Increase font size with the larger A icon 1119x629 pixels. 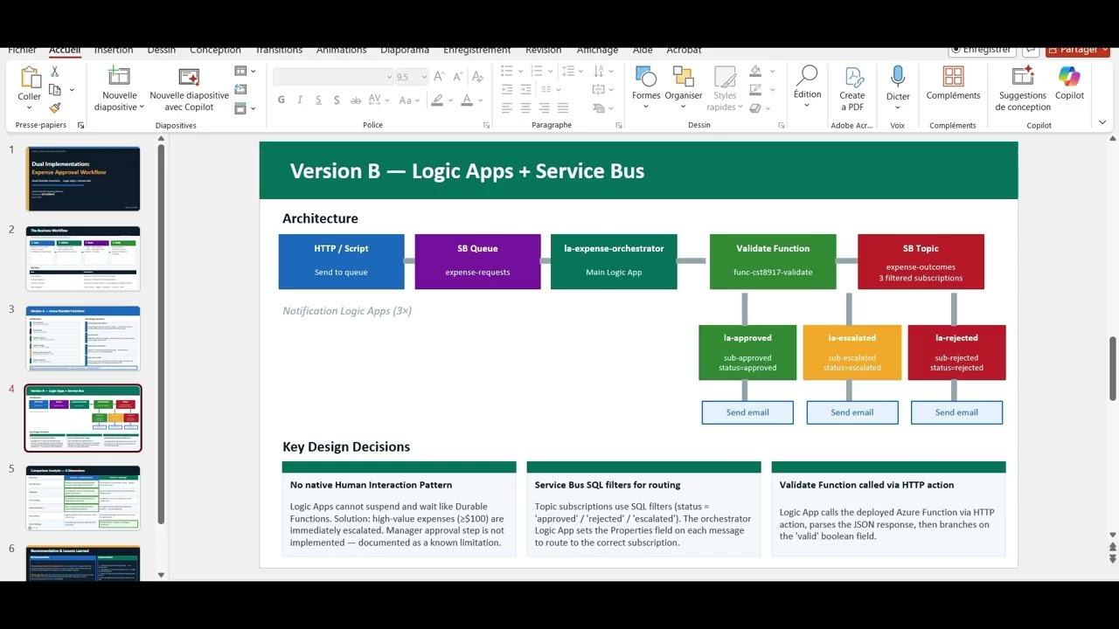pyautogui.click(x=439, y=77)
